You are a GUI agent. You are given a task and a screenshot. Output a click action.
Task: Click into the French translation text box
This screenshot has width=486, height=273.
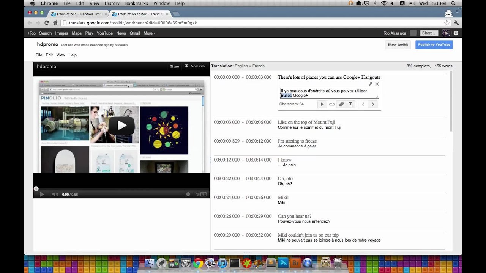(329, 93)
